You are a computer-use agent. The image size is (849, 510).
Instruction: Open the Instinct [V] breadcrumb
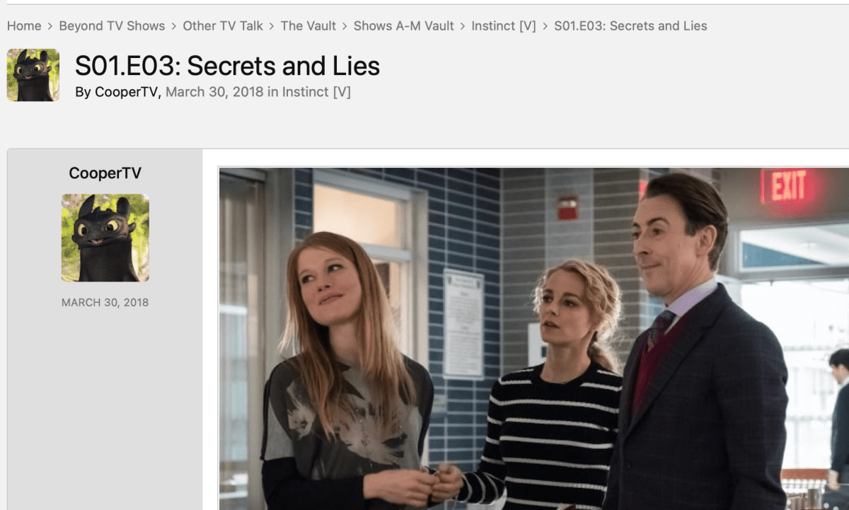click(504, 26)
